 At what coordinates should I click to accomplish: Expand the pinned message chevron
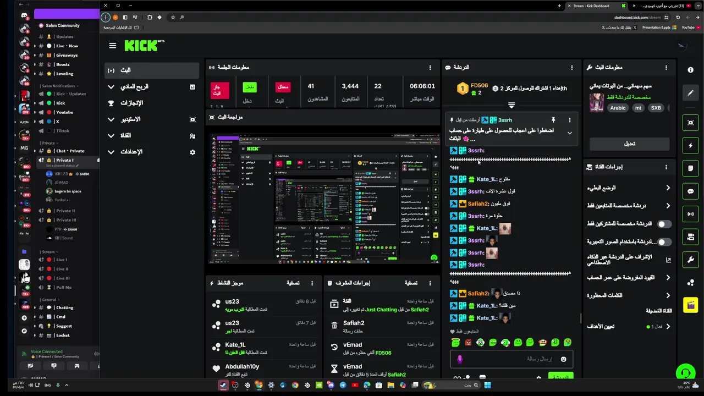[569, 133]
